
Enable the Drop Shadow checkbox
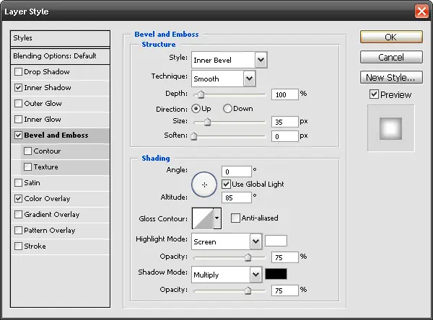tap(18, 72)
